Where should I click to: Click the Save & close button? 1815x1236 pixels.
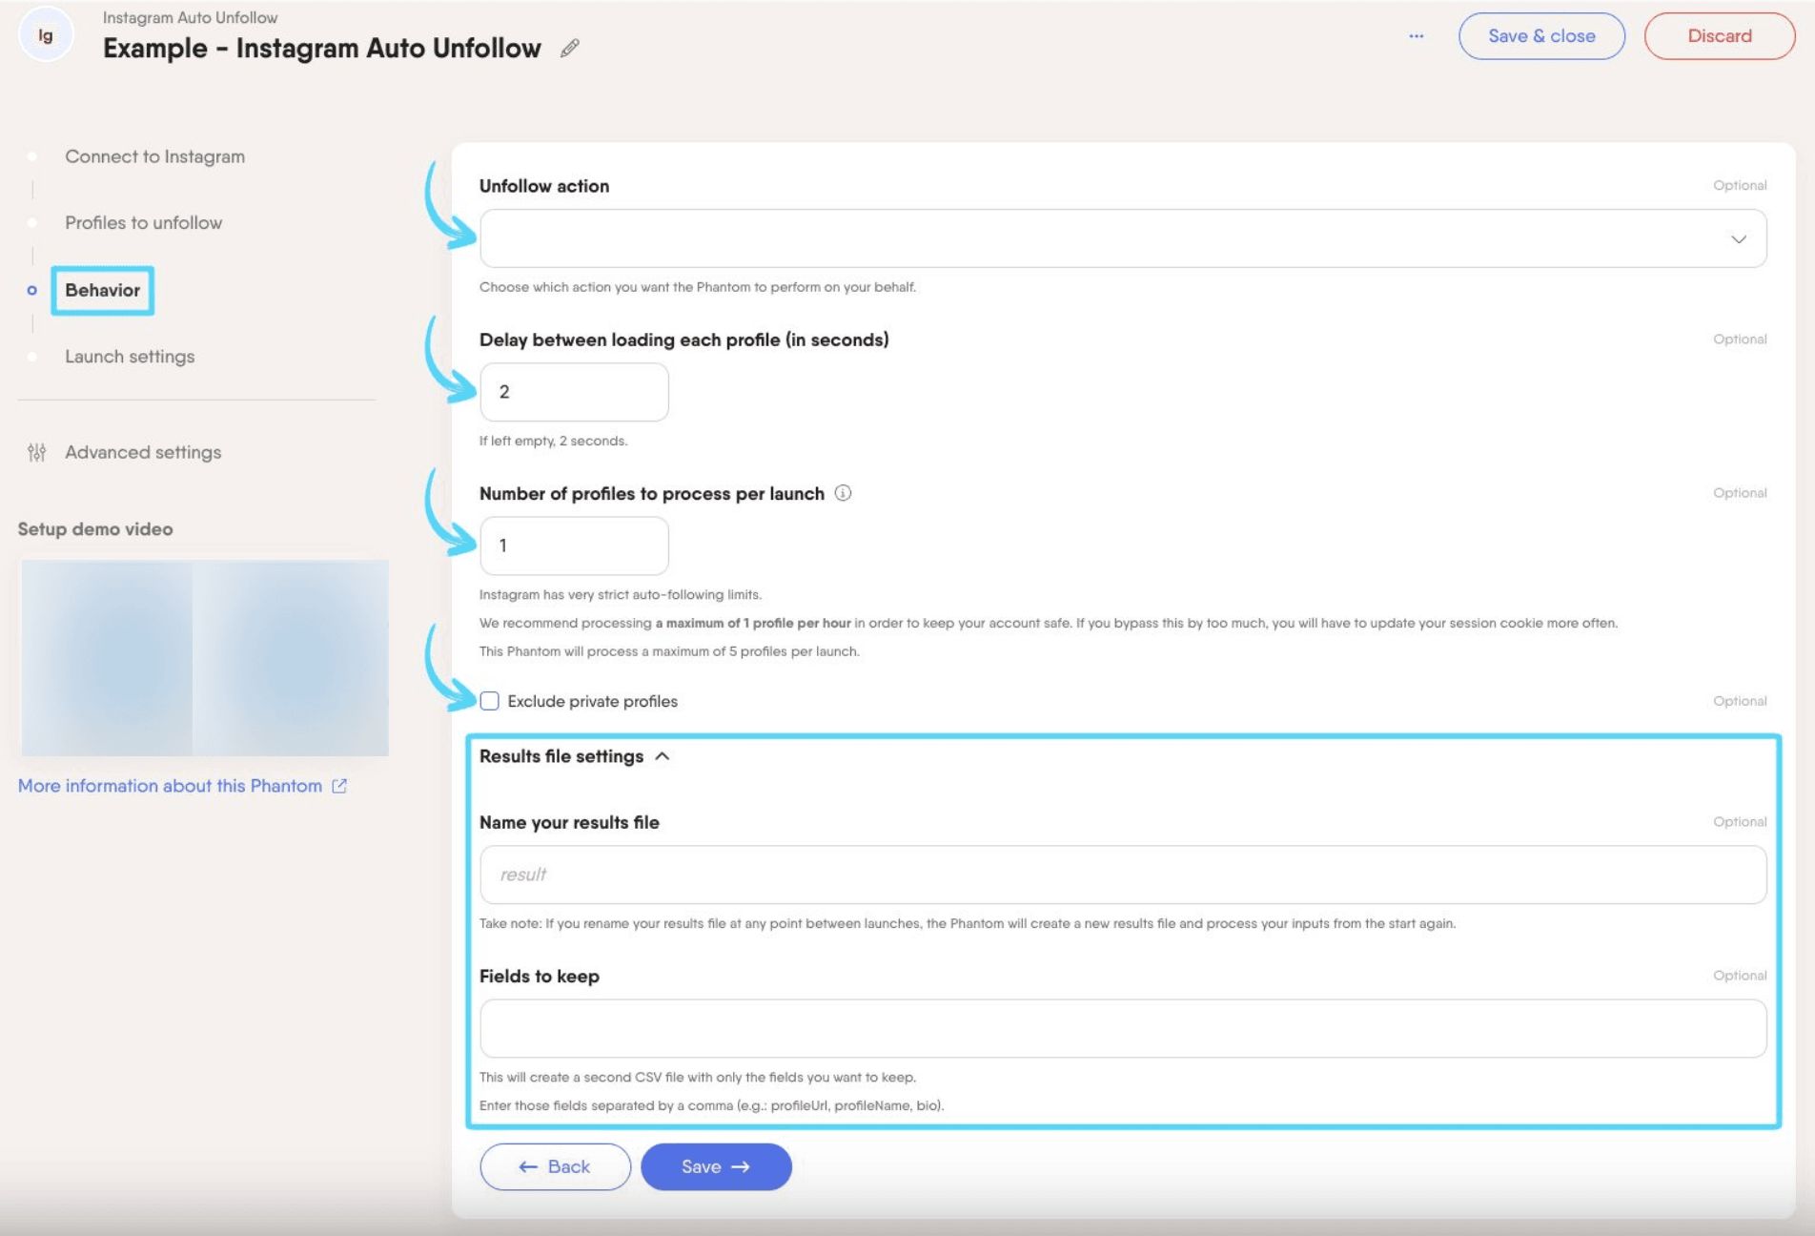point(1541,36)
